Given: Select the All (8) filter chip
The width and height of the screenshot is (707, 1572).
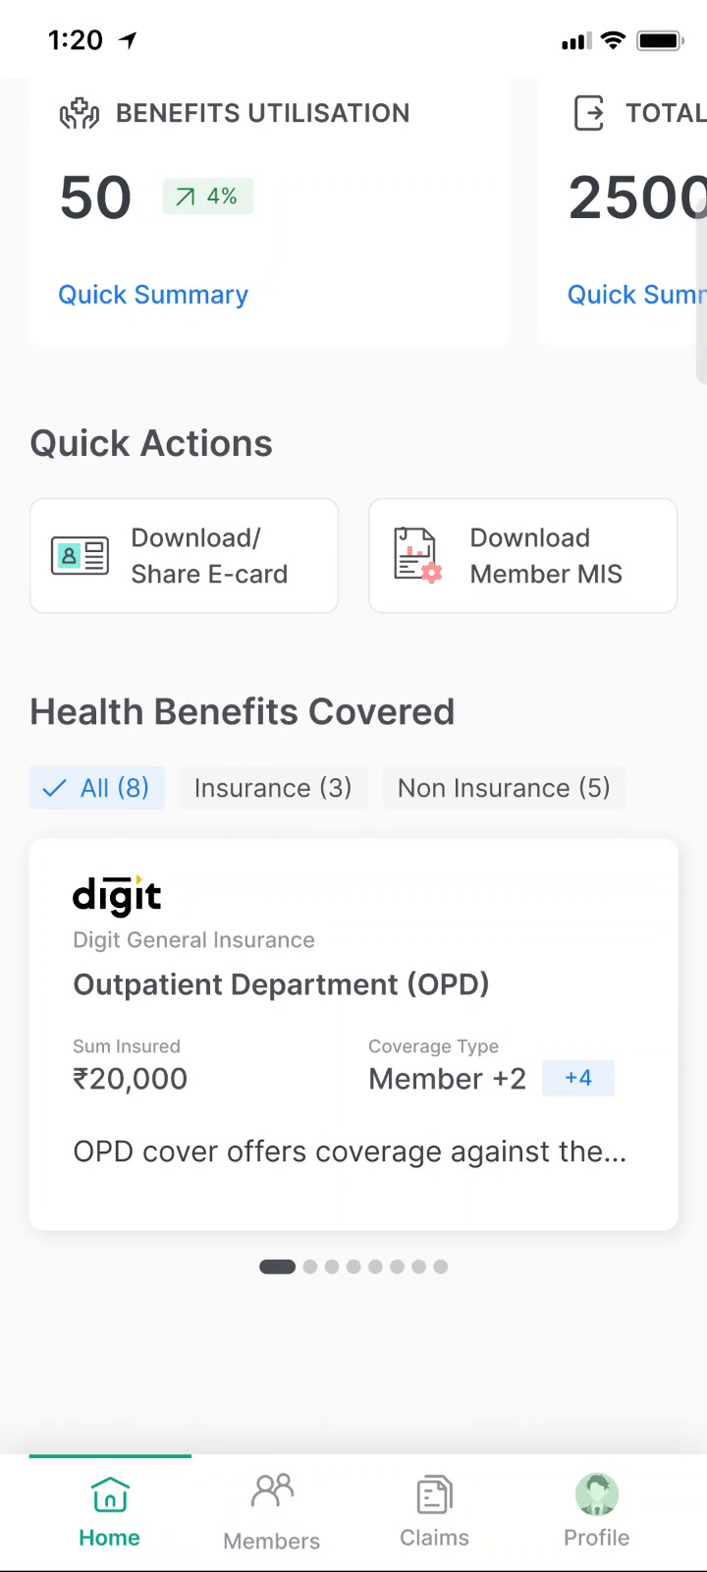Looking at the screenshot, I should (97, 788).
